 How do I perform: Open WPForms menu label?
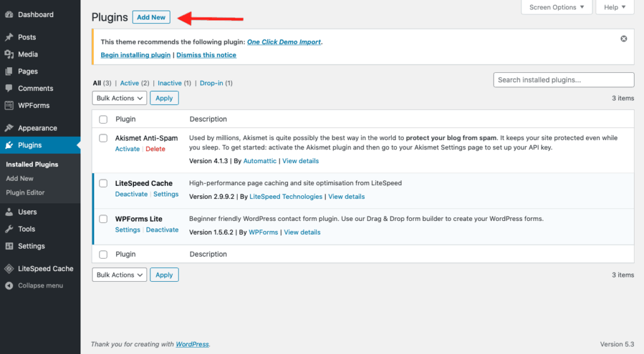click(34, 105)
